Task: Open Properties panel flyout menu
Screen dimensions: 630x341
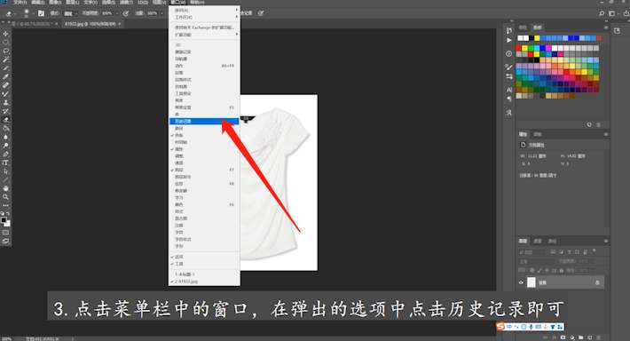Action: (x=605, y=134)
